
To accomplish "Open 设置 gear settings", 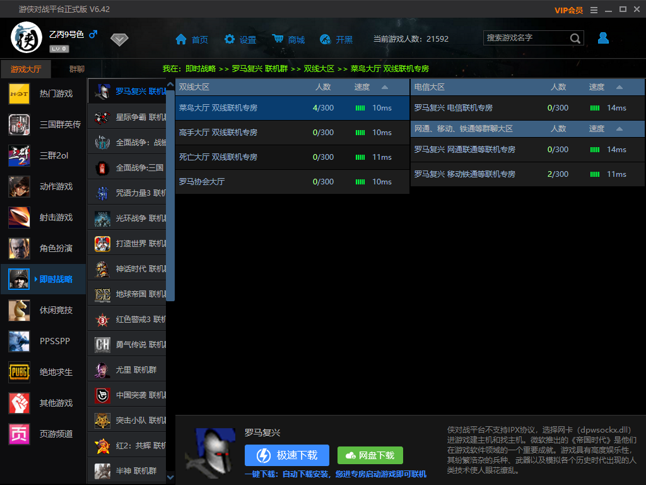I will point(230,39).
